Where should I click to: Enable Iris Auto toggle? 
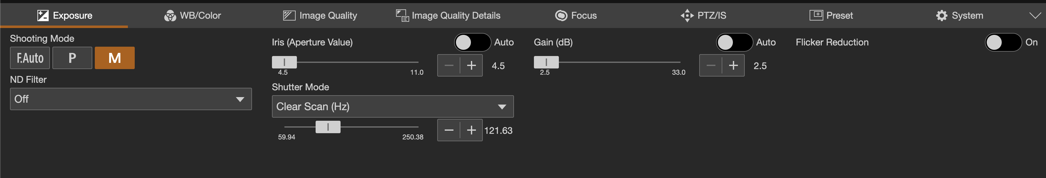(472, 42)
